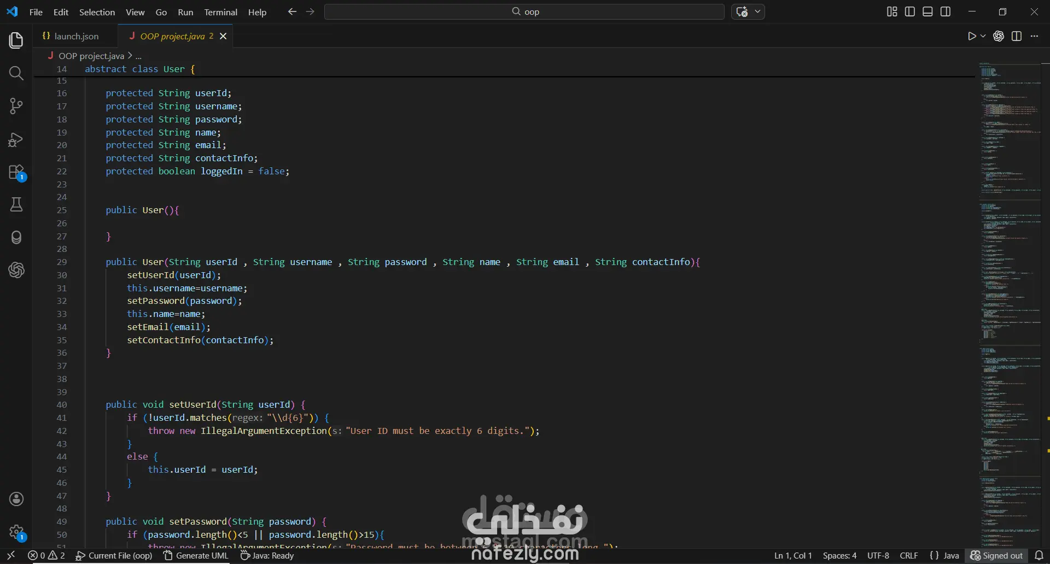Click "public User(){" constructor line
1050x564 pixels.
tap(142, 210)
